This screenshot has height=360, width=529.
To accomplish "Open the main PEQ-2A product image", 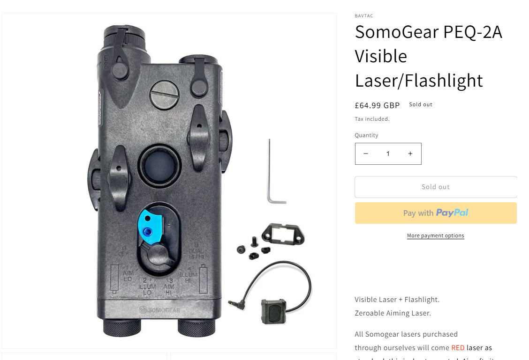I will pos(169,181).
